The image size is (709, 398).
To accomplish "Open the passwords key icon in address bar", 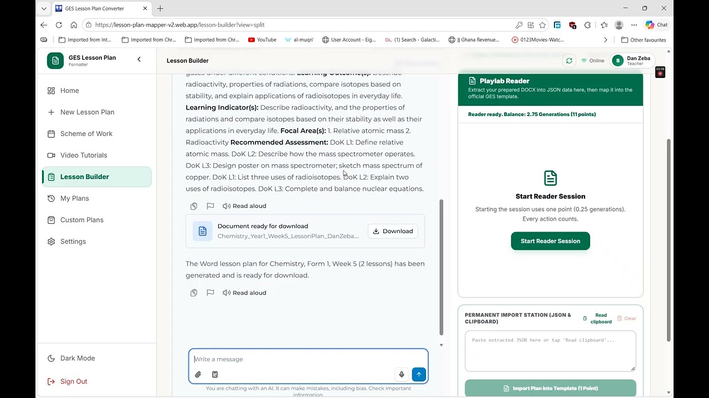I will [518, 25].
